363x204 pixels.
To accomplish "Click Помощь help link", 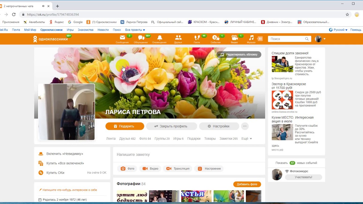I will coord(356,30).
